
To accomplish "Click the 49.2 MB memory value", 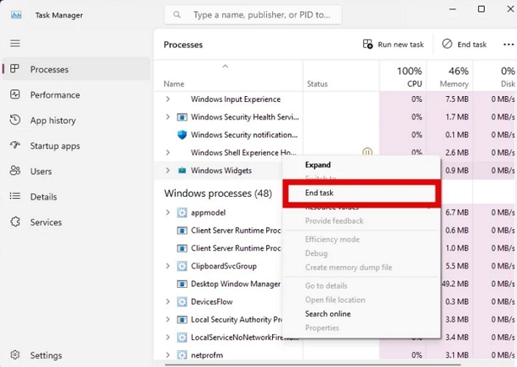I will 454,284.
